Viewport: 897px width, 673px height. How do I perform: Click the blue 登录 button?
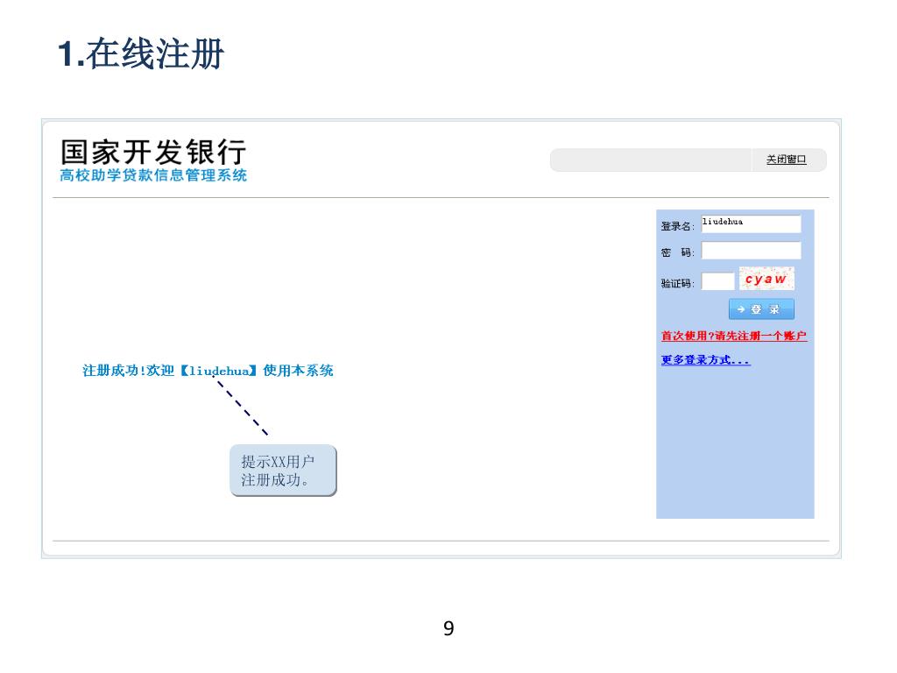coord(761,309)
